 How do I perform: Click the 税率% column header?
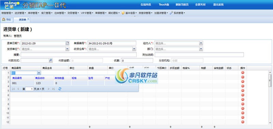coord(190,68)
